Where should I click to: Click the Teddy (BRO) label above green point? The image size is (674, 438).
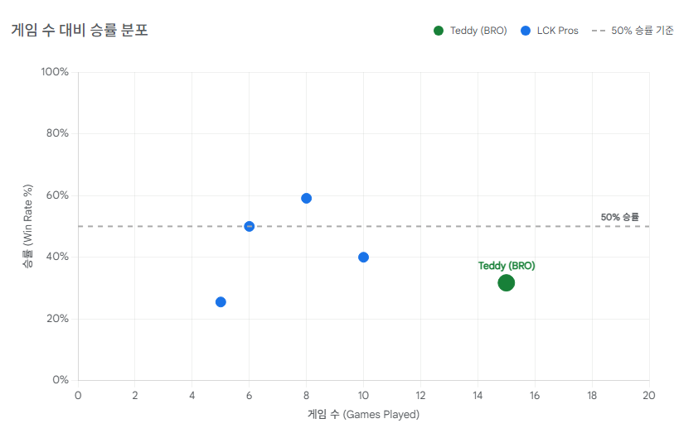click(x=507, y=266)
